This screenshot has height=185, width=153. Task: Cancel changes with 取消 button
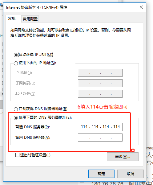coord(131,174)
